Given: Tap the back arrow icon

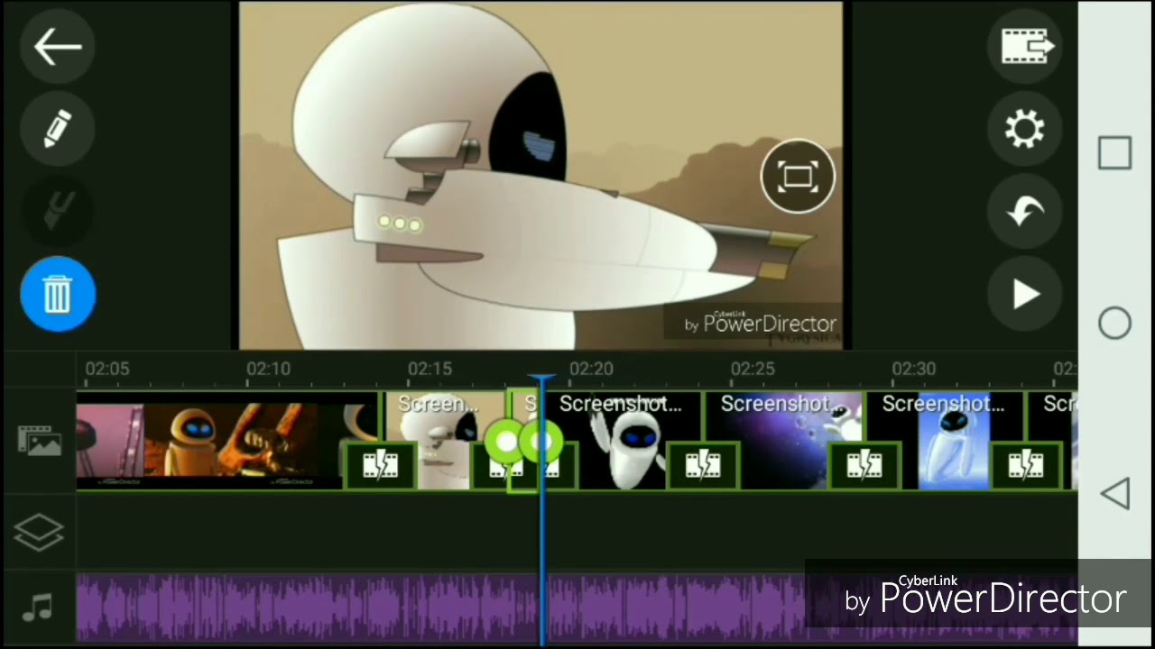Looking at the screenshot, I should click(x=58, y=48).
